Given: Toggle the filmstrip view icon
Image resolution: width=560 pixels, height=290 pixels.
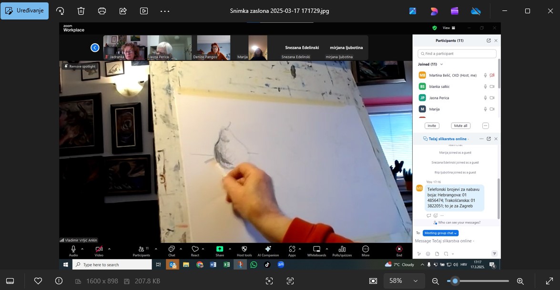Looking at the screenshot, I should coord(10,281).
